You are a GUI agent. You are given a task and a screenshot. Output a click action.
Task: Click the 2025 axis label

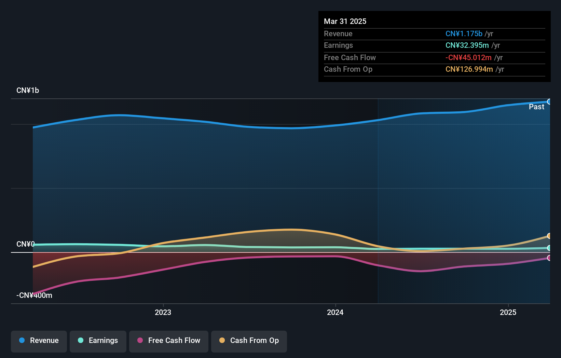coord(508,312)
